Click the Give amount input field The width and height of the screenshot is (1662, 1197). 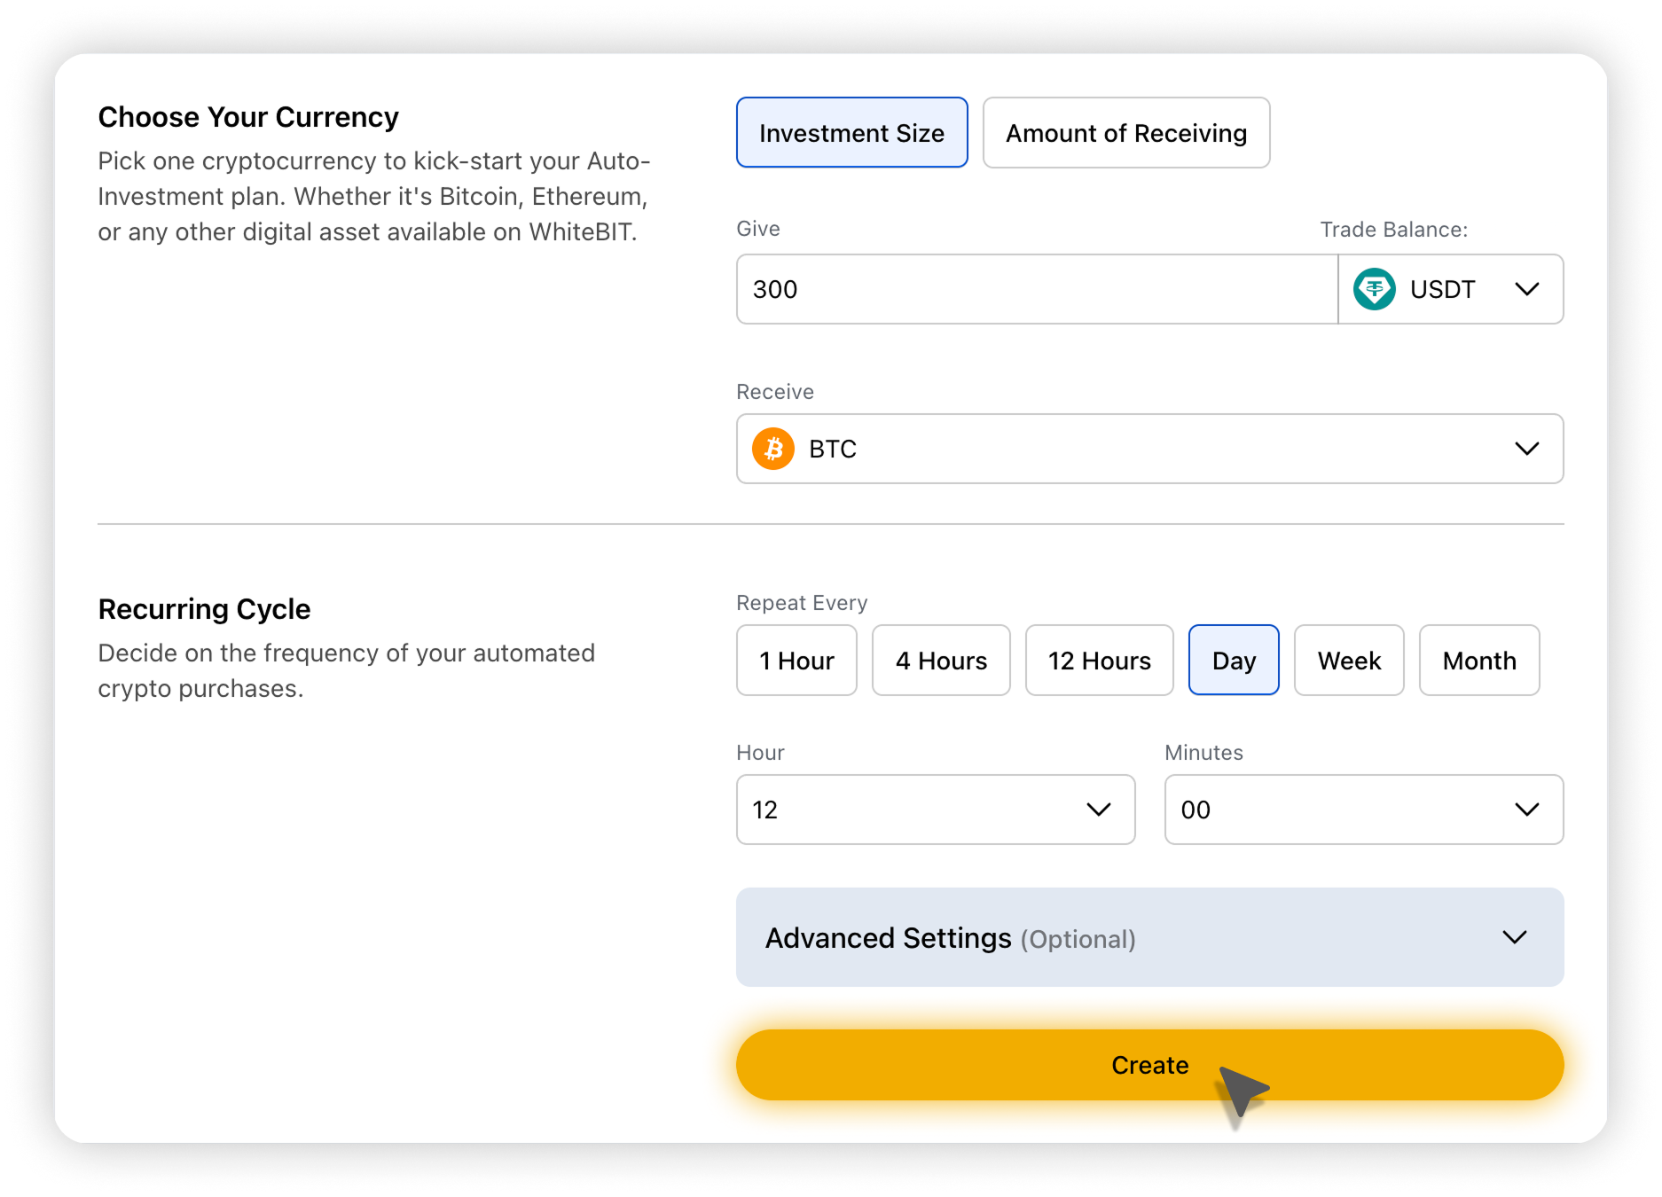click(1036, 289)
